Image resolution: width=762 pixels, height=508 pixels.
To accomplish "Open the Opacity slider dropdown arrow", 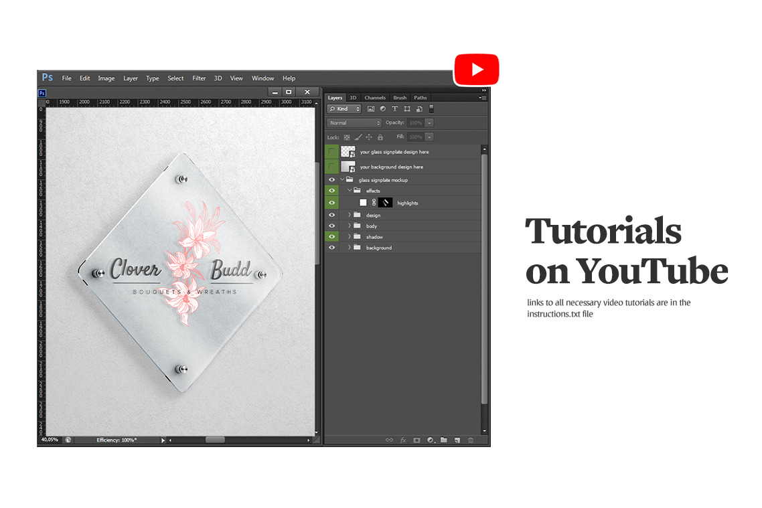I will (x=429, y=123).
